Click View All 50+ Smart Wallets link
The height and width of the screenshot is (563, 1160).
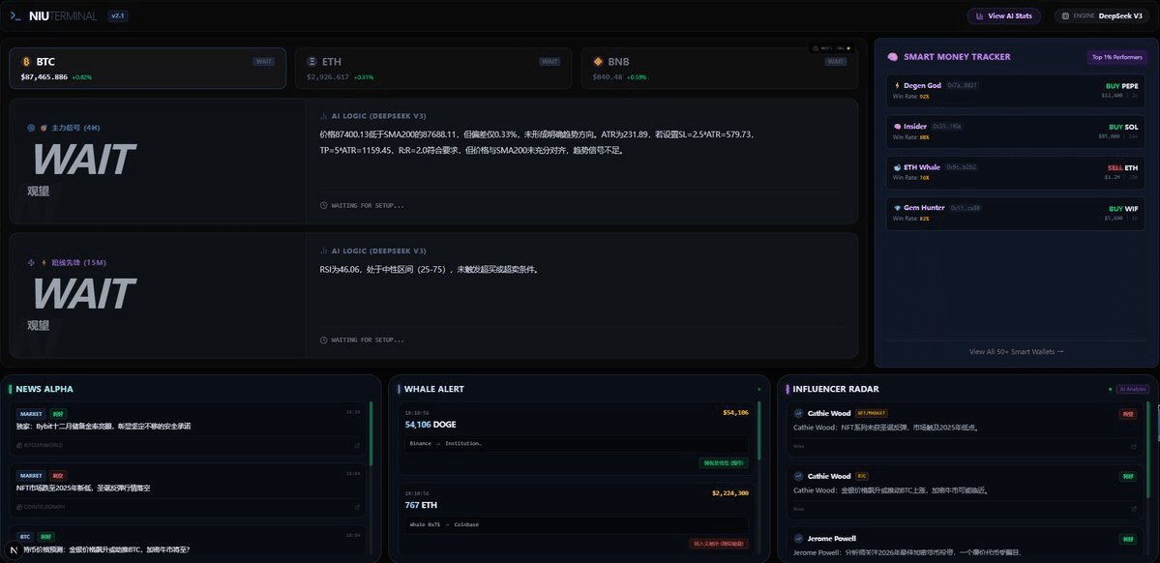1016,352
